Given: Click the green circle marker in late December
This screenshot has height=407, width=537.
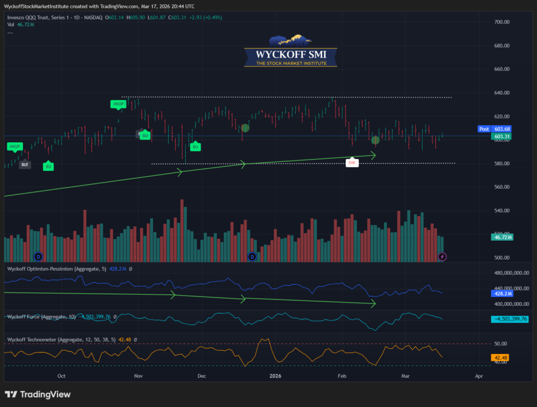Looking at the screenshot, I should coord(245,127).
